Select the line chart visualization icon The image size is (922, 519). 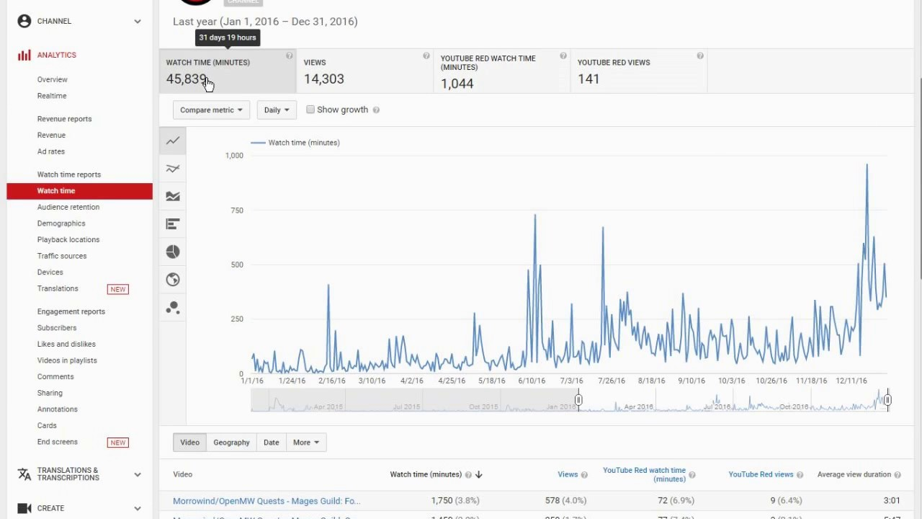172,141
